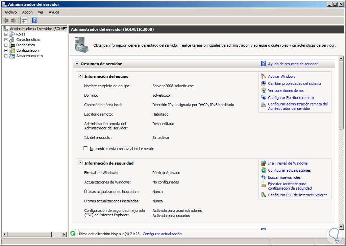The height and width of the screenshot is (246, 346).
Task: Check 'No mostrar esta consola al iniciar sesión'
Action: pos(85,148)
